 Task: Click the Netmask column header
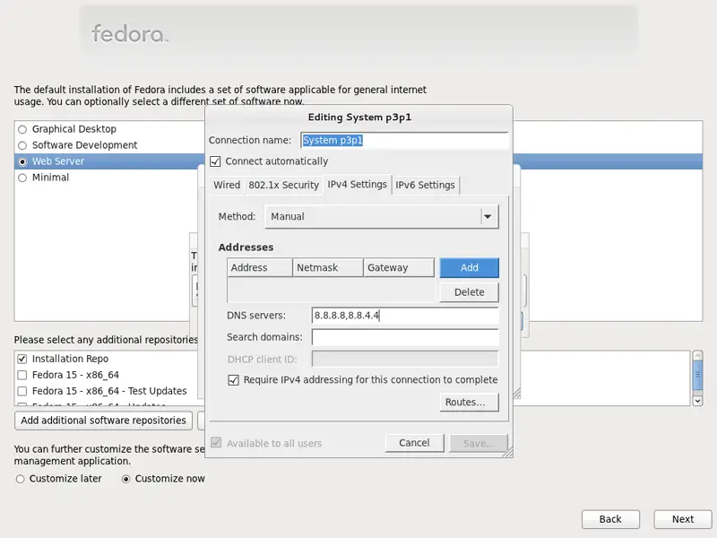pos(328,267)
